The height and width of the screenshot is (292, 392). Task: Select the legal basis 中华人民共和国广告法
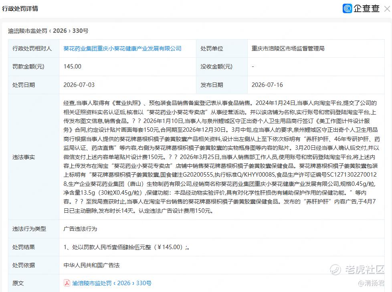click(91, 265)
